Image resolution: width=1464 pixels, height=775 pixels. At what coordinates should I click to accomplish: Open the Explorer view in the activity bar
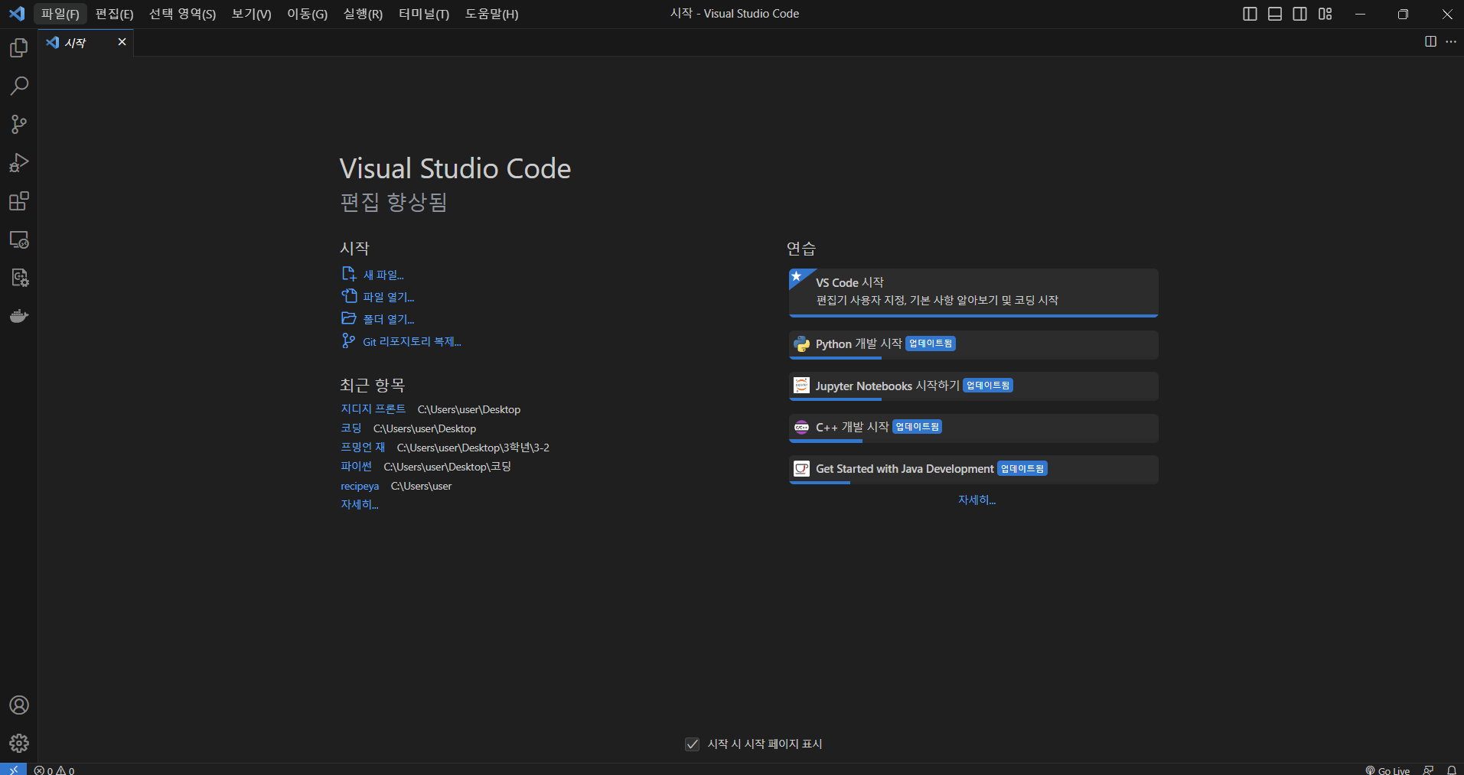[19, 47]
